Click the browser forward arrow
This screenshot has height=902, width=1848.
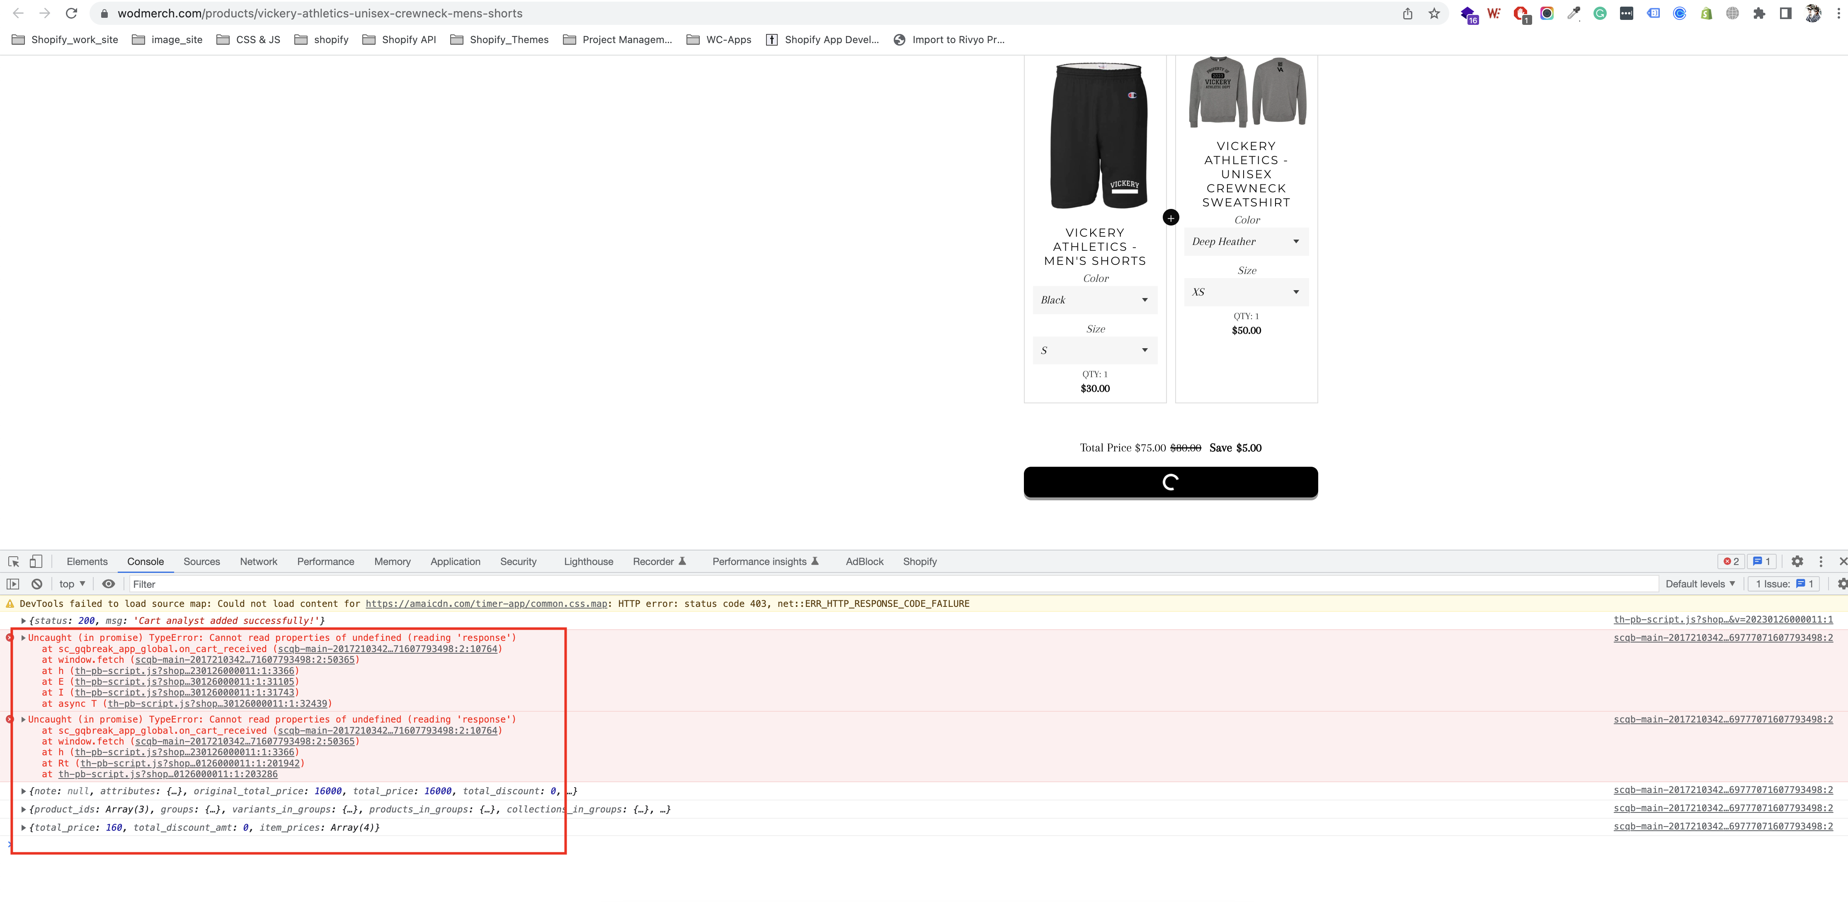pos(44,13)
